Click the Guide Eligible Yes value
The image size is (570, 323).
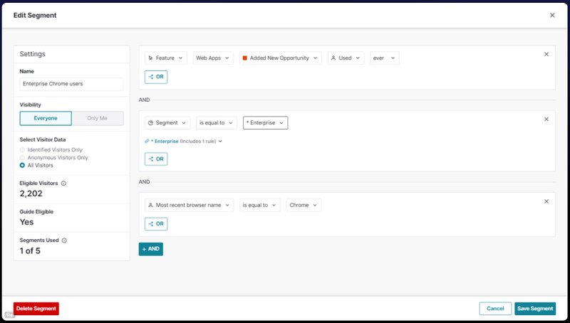(26, 222)
